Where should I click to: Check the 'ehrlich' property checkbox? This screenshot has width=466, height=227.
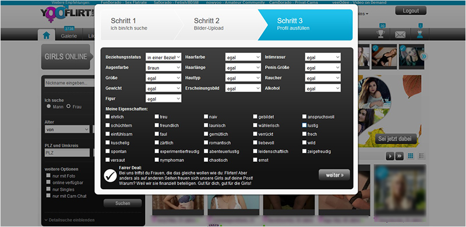[x=108, y=116]
